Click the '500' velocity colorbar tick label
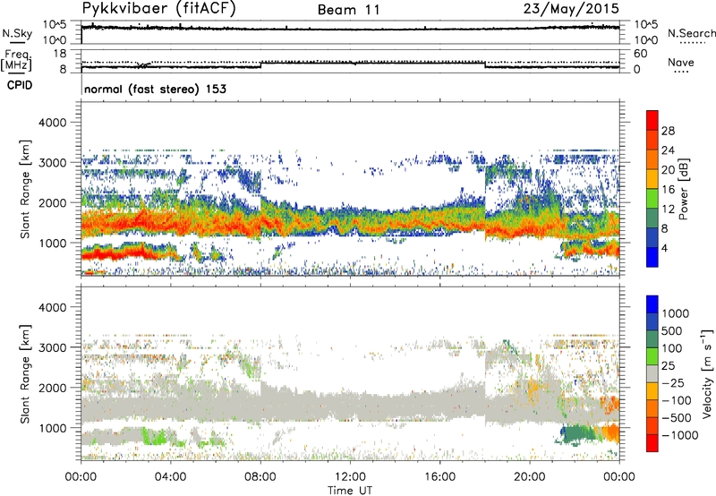716x496 pixels. point(672,330)
